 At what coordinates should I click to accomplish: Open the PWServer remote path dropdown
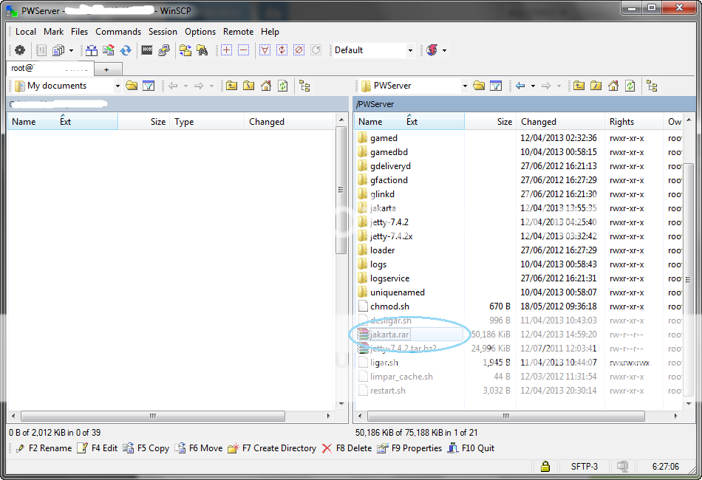[466, 86]
